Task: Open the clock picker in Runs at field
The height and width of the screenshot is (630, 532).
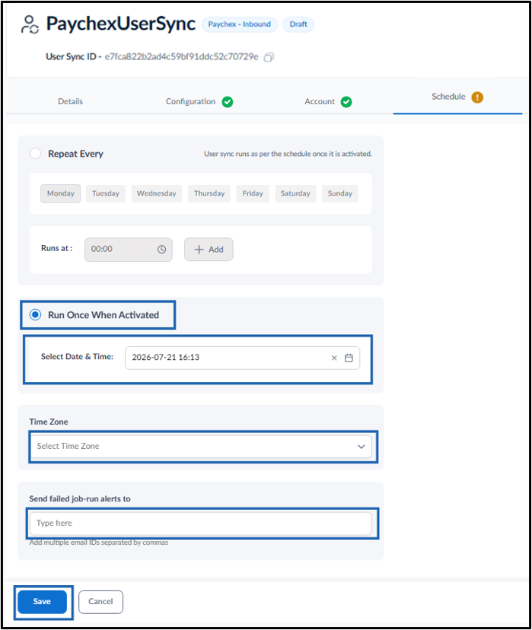Action: [x=161, y=250]
